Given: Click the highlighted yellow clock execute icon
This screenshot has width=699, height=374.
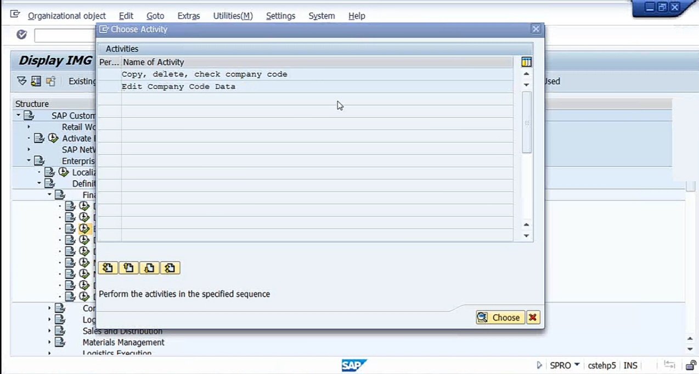Looking at the screenshot, I should pos(84,228).
